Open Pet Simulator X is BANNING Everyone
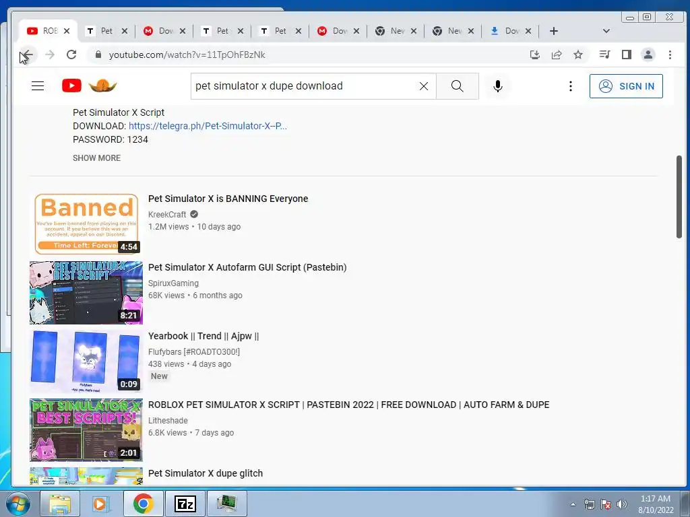Viewport: 690px width, 517px height. [228, 199]
